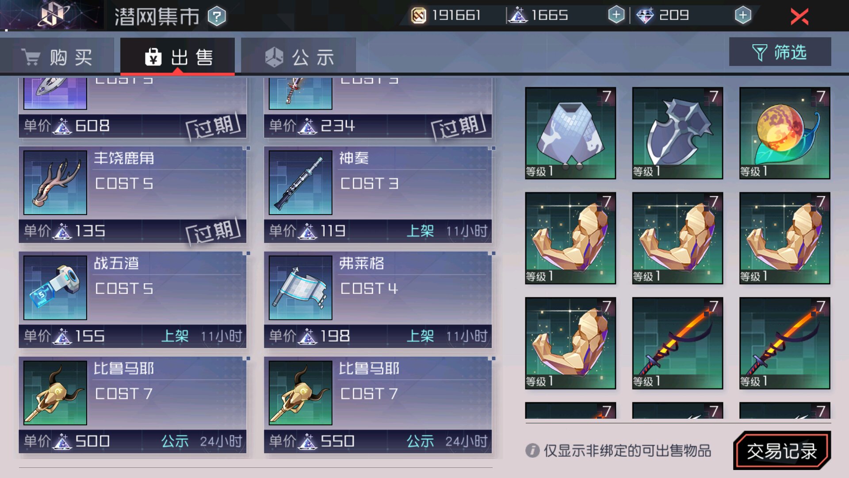Switch to the 购买 tab
The image size is (849, 478).
coord(57,57)
